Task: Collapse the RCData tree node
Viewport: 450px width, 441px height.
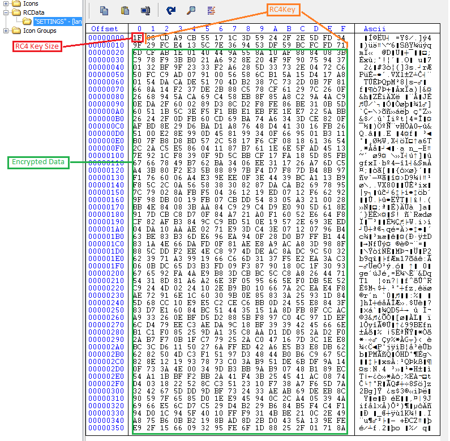Action: [6, 12]
